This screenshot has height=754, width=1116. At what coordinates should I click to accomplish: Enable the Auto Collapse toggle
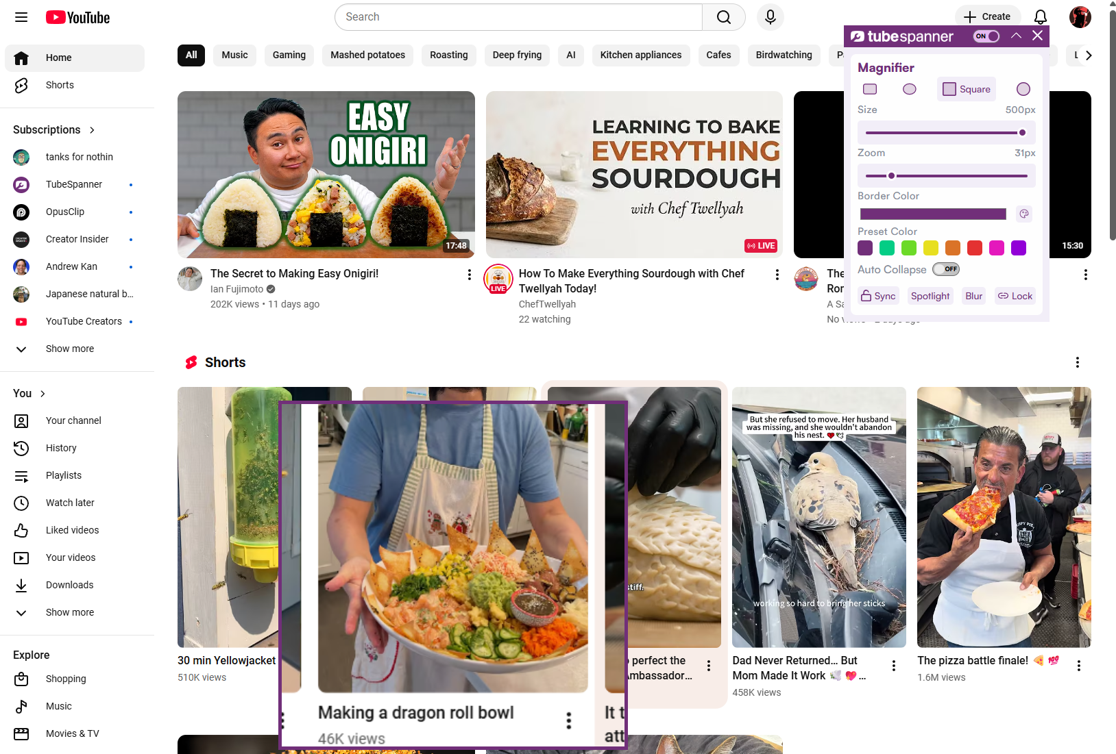click(946, 269)
